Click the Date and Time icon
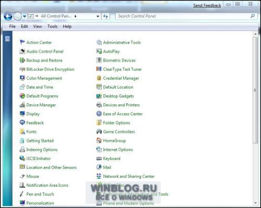The height and width of the screenshot is (208, 261). [x=22, y=87]
